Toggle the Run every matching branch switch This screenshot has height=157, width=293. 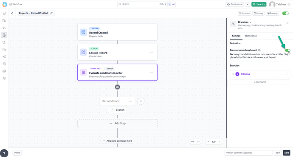pos(287,50)
